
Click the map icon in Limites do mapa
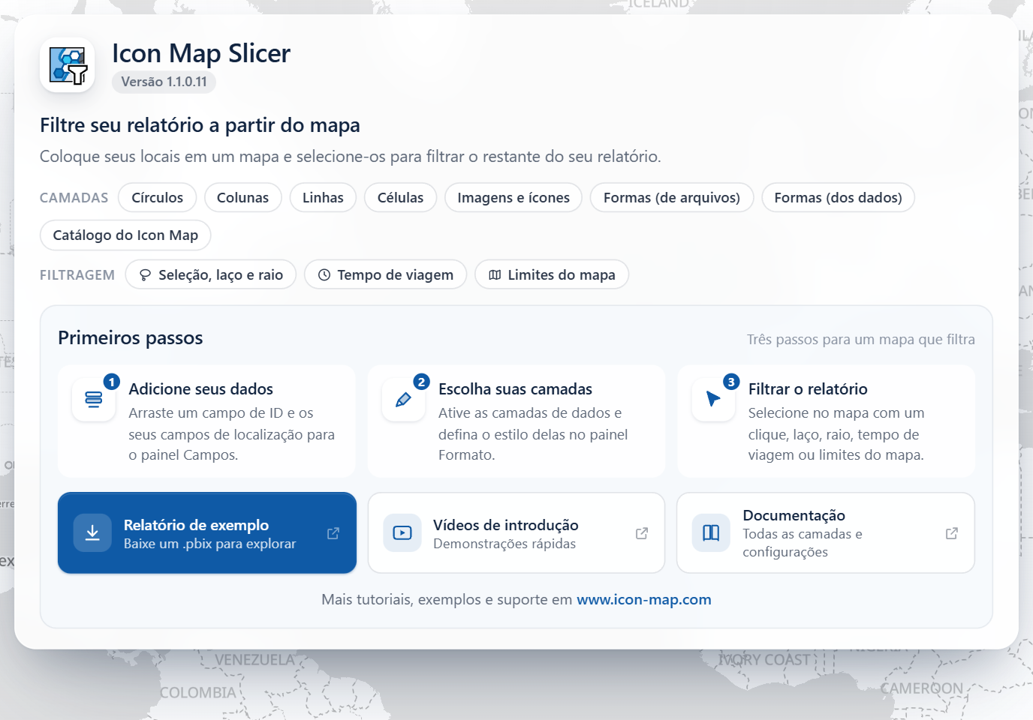[495, 275]
